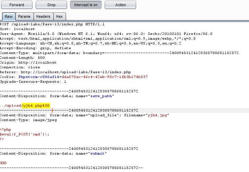Click the three box characters submit value

[3, 163]
